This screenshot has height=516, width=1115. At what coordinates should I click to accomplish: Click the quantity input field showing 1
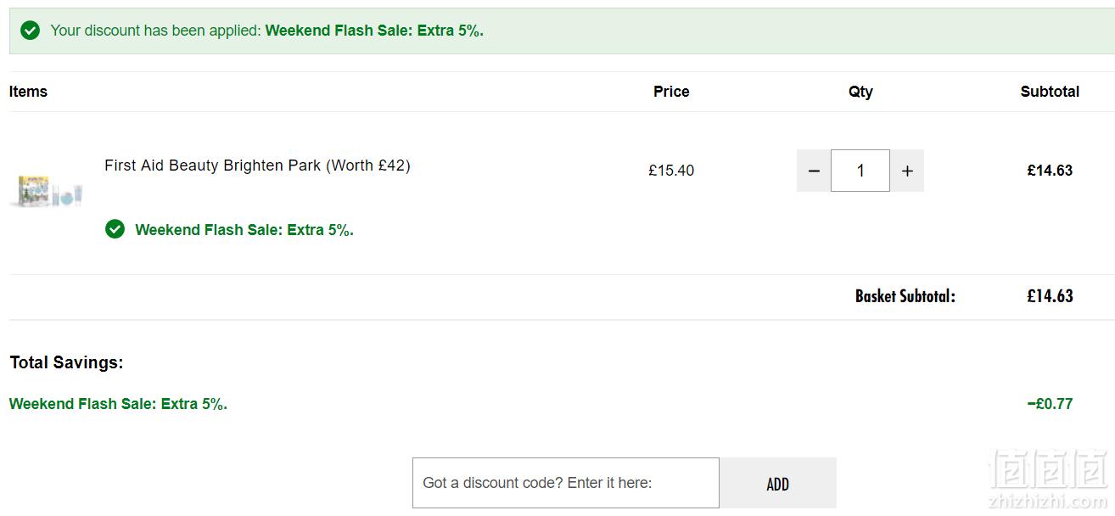(860, 171)
